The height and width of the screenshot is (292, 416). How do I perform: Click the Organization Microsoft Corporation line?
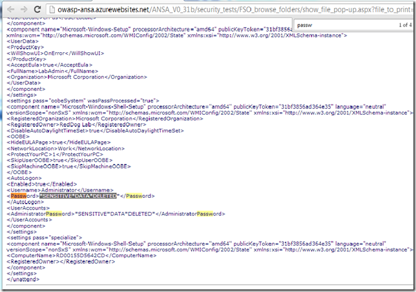click(x=77, y=77)
